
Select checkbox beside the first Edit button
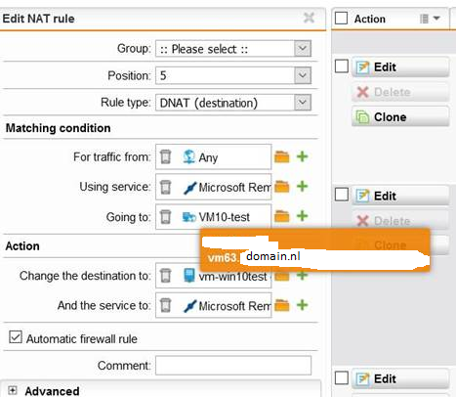342,66
